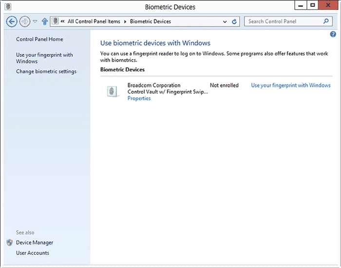Image resolution: width=341 pixels, height=268 pixels.
Task: Select the Broadcom fingerprint reader device icon
Action: [x=114, y=91]
